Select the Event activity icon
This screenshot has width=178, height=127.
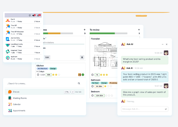point(8,20)
